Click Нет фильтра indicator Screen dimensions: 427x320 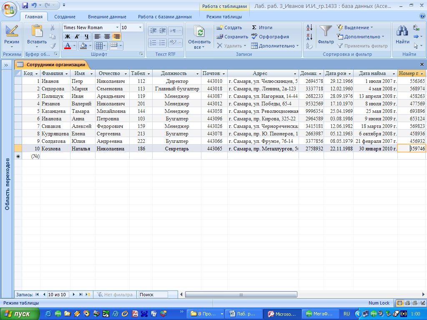click(x=115, y=295)
